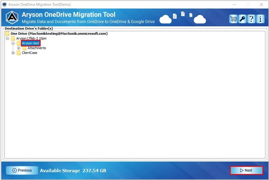Click the One Drive root folder icon
This screenshot has height=180, width=269.
point(7,34)
